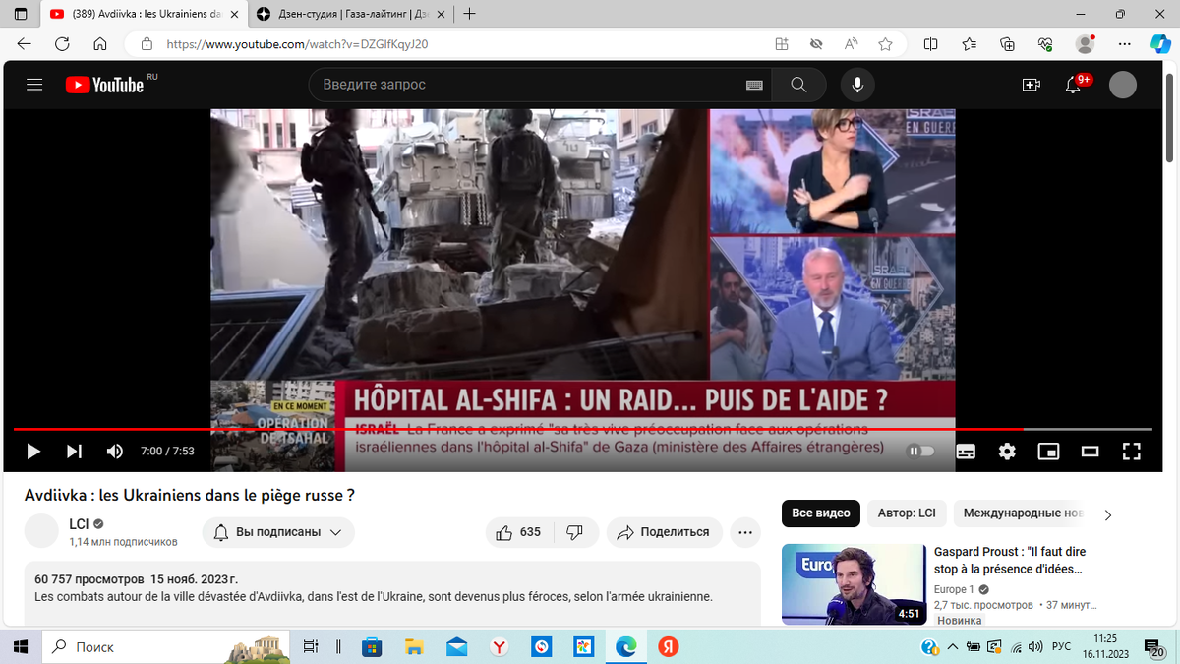Add this page to favorites star
Viewport: 1180px width, 664px height.
pos(885,44)
